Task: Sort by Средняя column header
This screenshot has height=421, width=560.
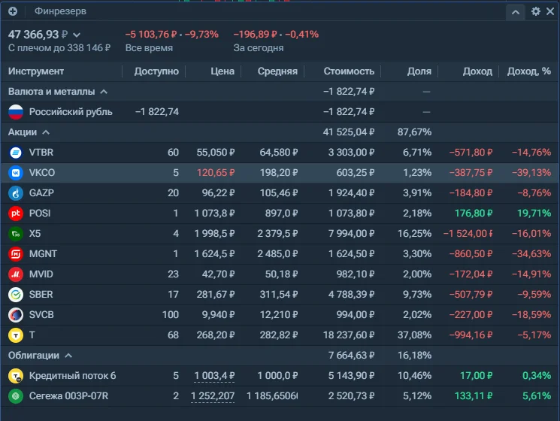Action: [x=277, y=71]
